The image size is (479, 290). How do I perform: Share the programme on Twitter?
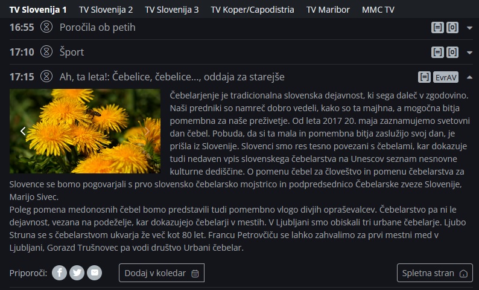pos(76,273)
